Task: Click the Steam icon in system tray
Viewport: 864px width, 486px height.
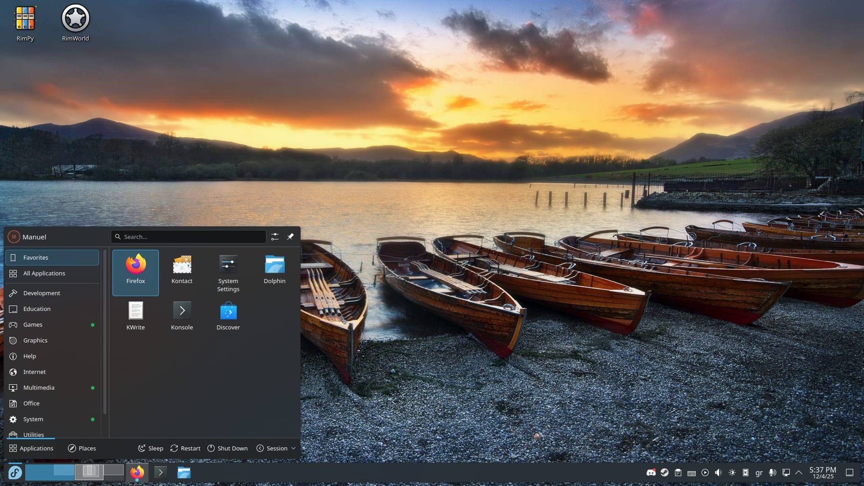Action: tap(665, 472)
